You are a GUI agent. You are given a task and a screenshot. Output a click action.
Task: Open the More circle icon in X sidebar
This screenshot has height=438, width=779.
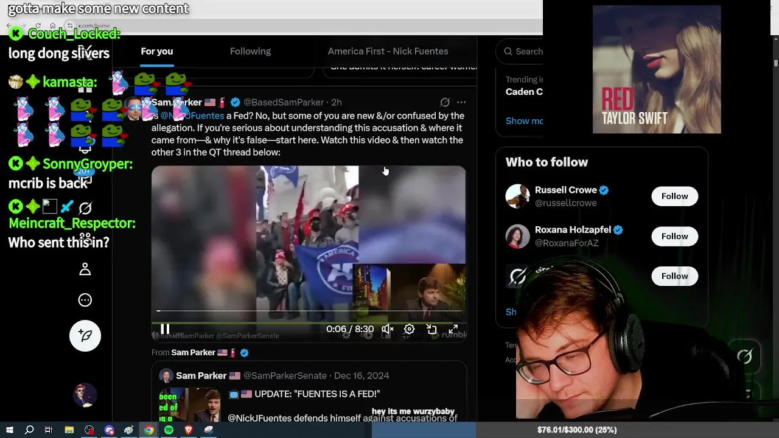tap(85, 300)
